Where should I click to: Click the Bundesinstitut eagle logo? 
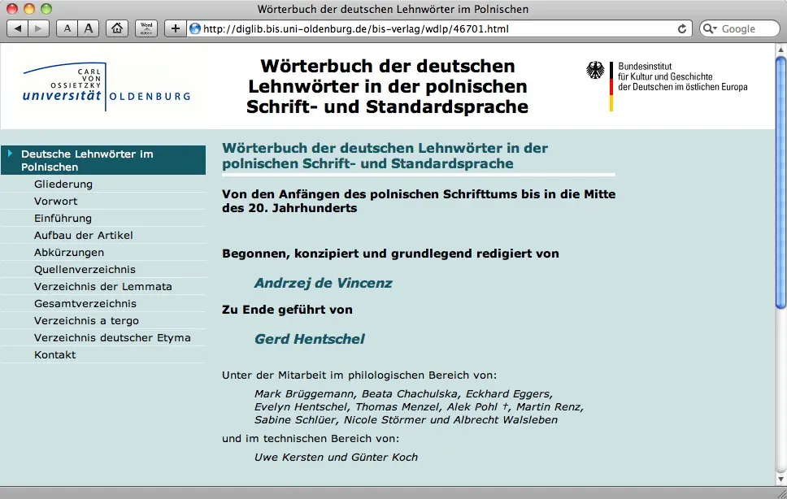[x=595, y=70]
